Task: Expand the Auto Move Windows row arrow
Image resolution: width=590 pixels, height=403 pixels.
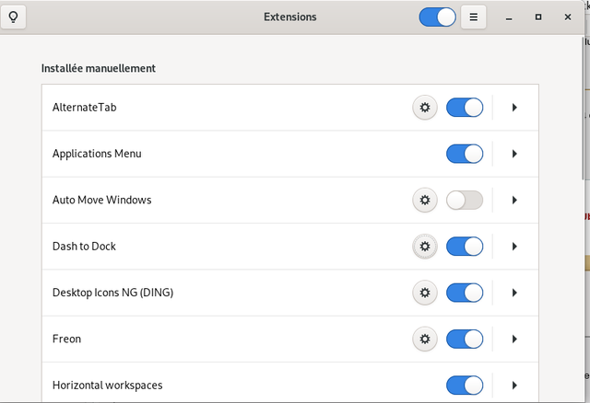Action: point(514,200)
